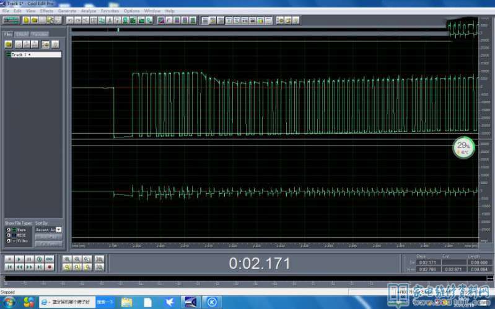Open the Generate menu
The image size is (495, 309).
(68, 11)
